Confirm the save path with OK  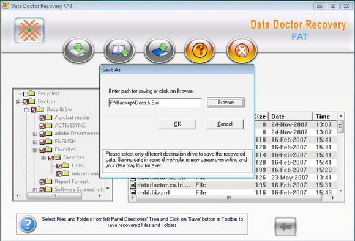pyautogui.click(x=177, y=124)
